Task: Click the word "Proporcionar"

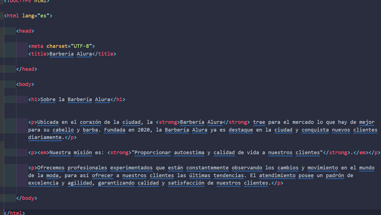Action: coord(153,153)
